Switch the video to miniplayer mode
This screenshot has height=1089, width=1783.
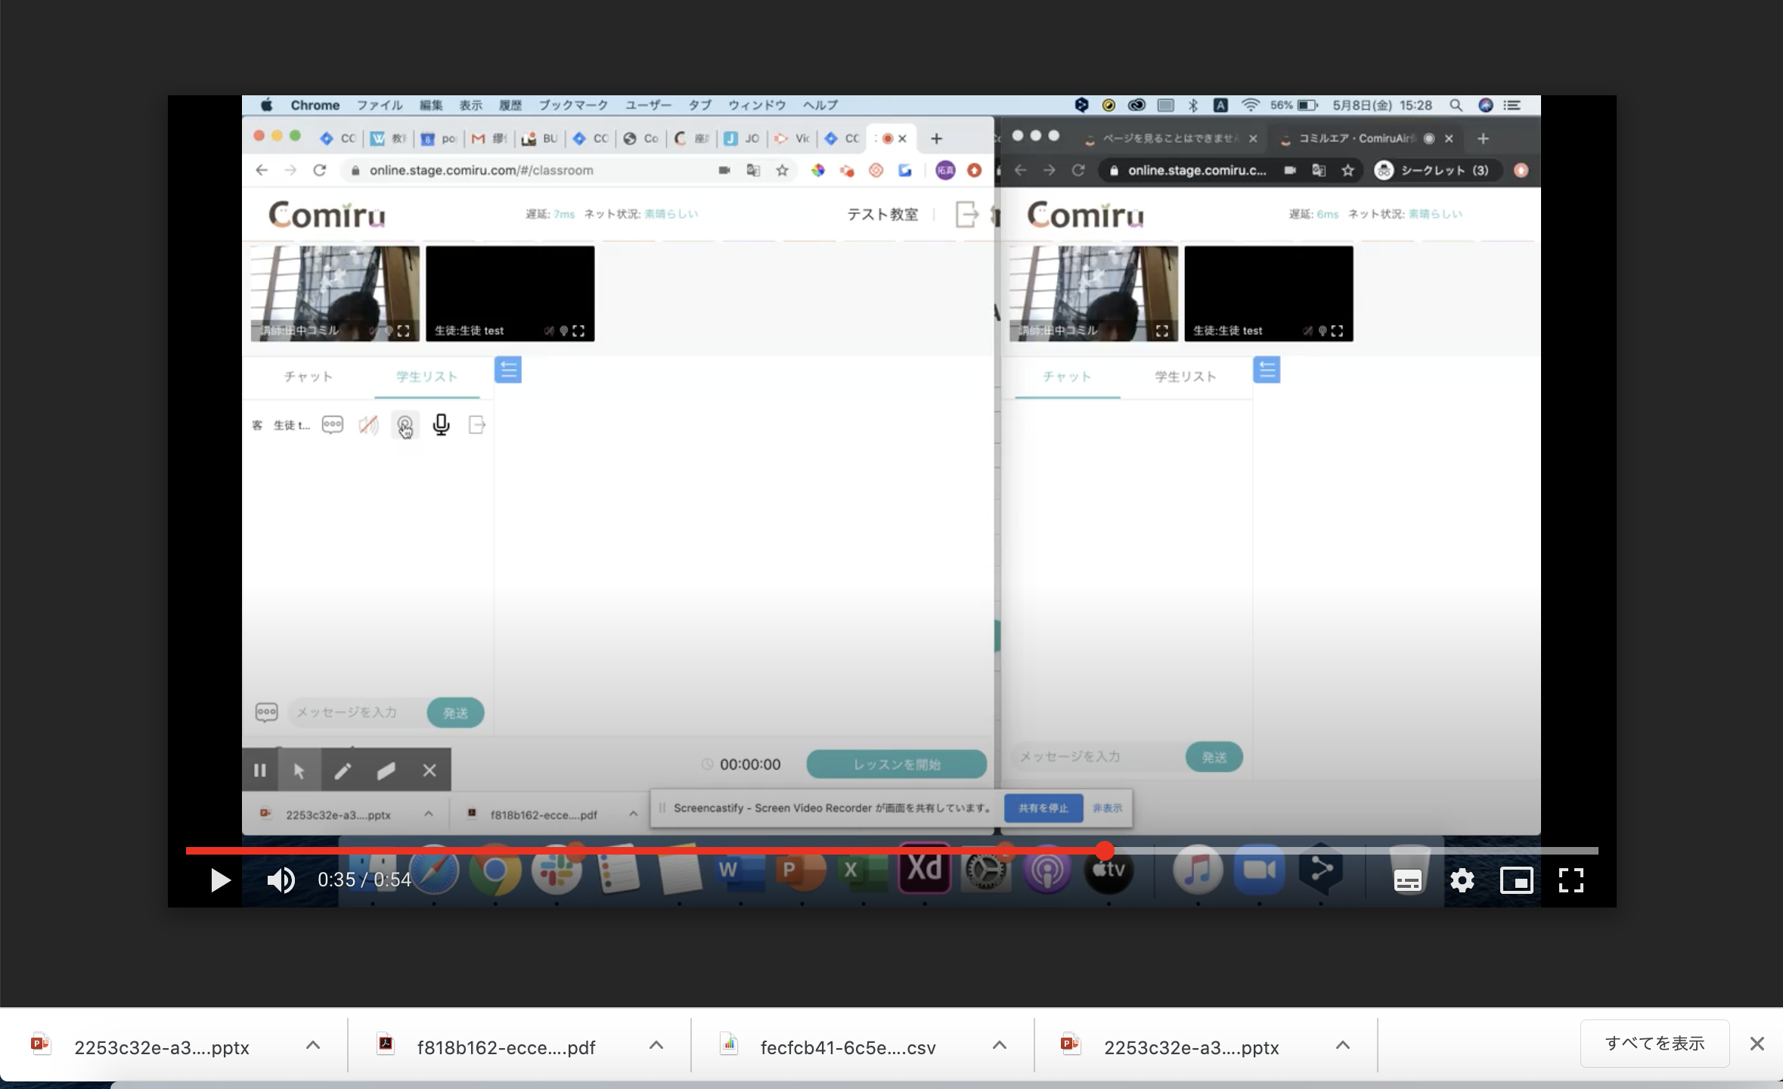[x=1517, y=880]
